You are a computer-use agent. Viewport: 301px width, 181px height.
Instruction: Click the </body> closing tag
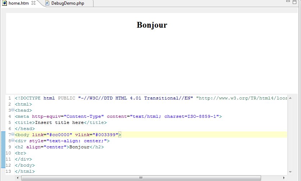tap(25, 166)
